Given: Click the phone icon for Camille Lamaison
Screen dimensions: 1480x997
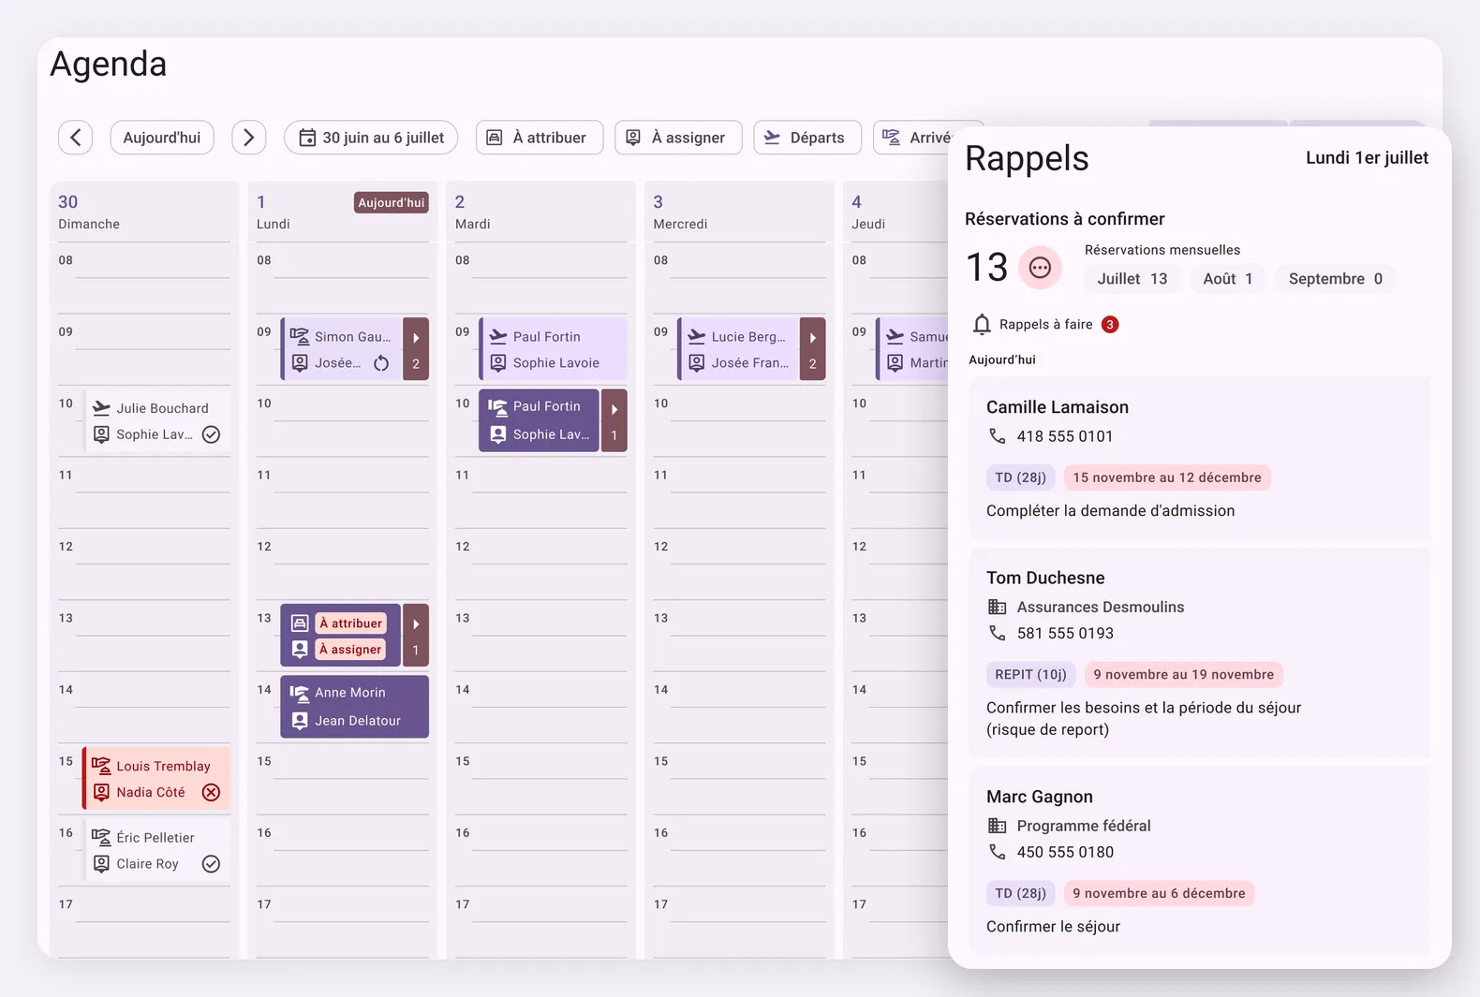Looking at the screenshot, I should tap(998, 436).
